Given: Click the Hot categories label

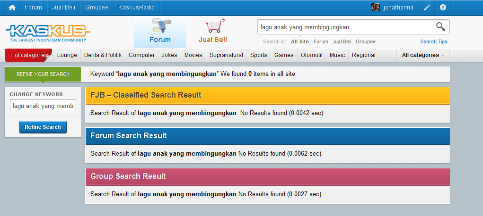Looking at the screenshot, I should 29,55.
